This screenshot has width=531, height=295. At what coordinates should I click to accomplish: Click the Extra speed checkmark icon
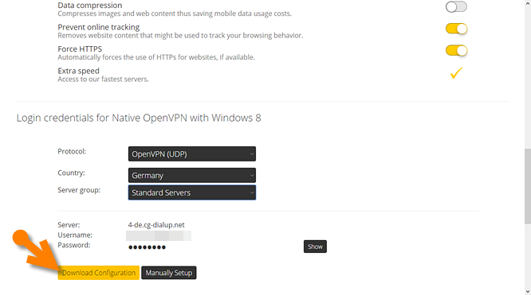coord(456,72)
